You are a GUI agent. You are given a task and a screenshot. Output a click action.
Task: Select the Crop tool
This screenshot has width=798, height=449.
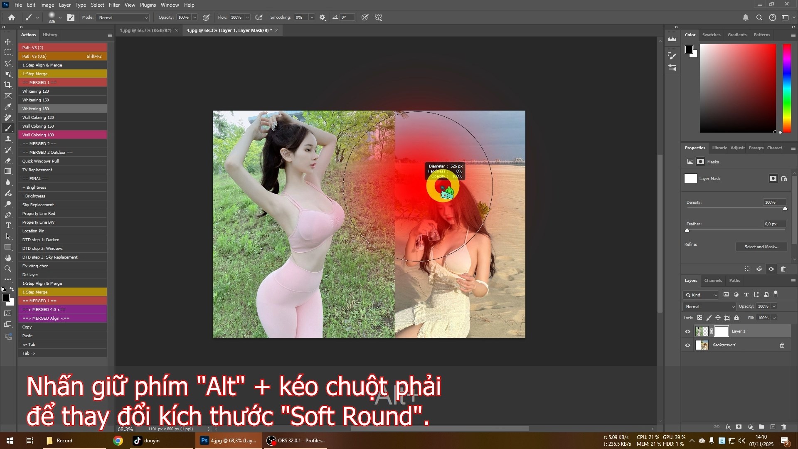8,84
